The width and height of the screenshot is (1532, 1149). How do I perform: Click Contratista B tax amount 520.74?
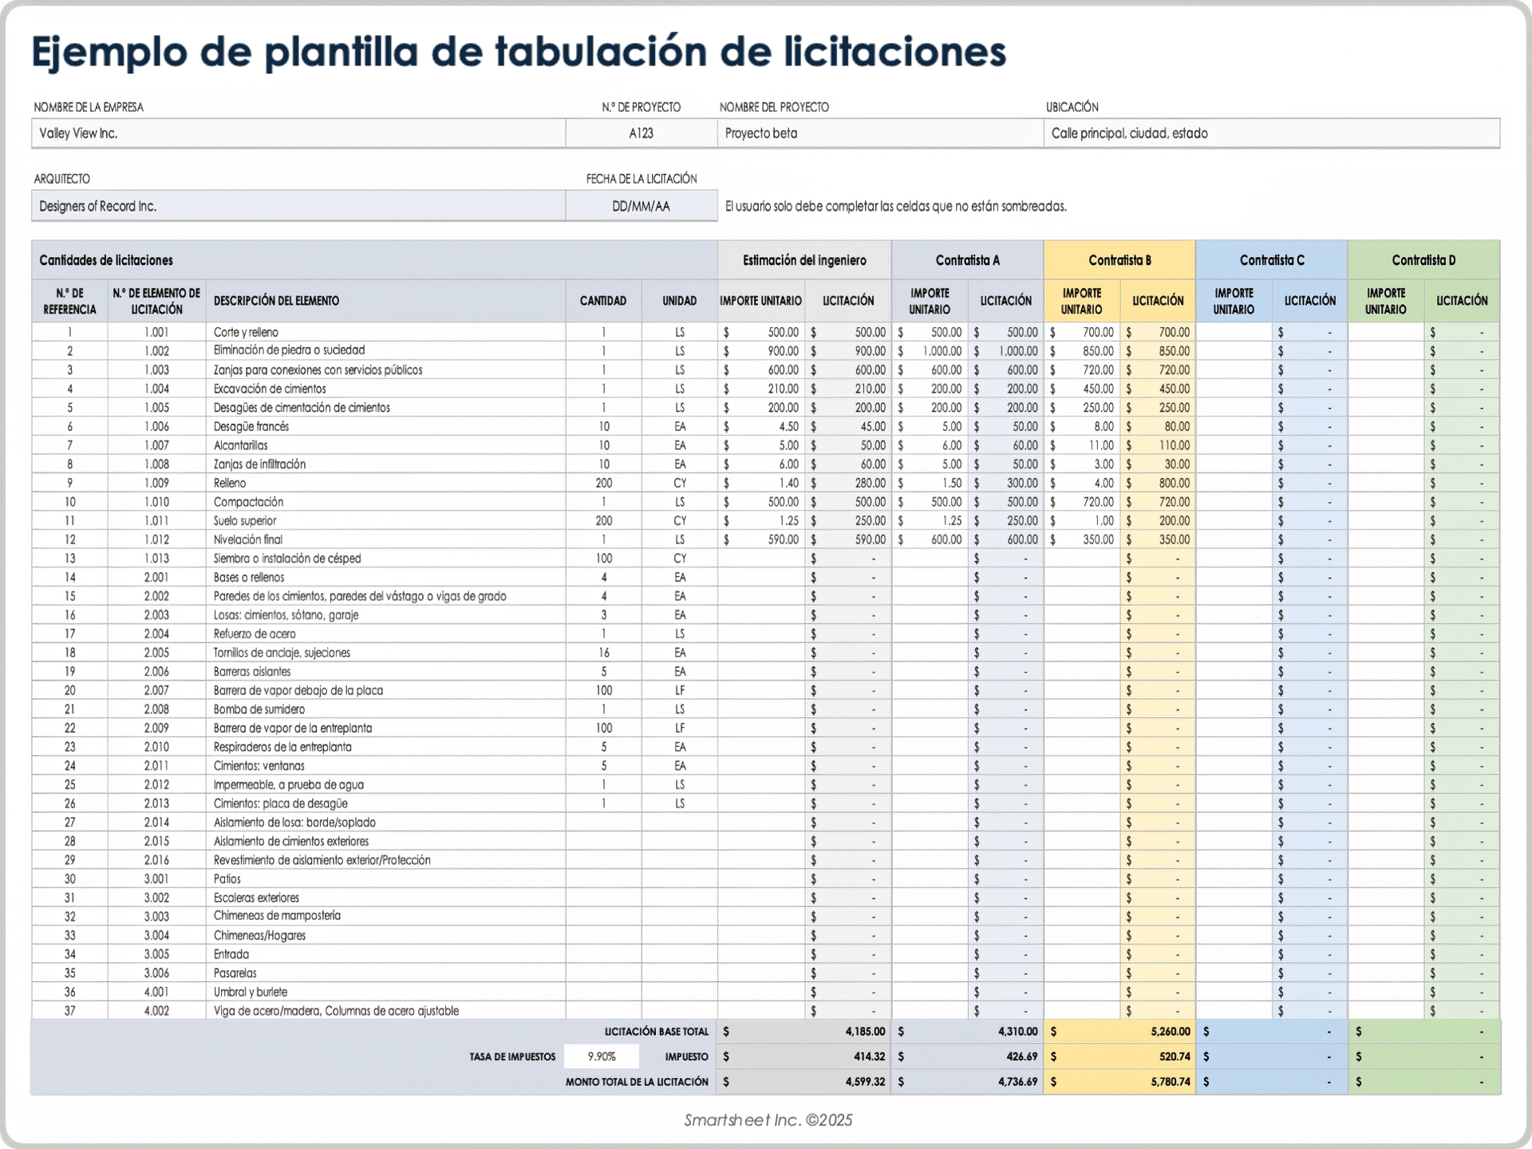(1119, 1056)
